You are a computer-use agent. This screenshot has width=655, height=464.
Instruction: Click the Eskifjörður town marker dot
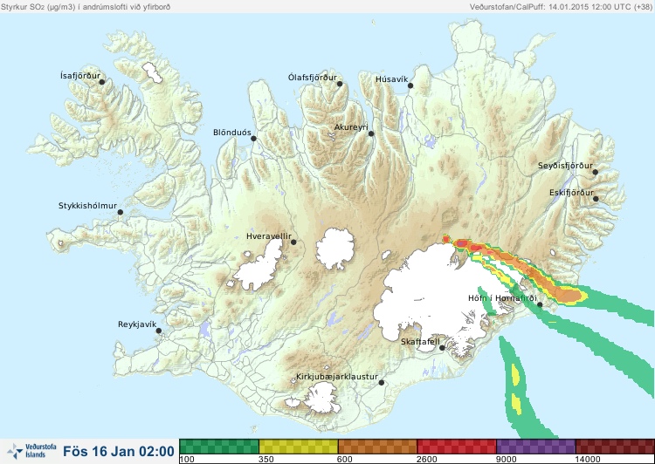[x=596, y=199]
